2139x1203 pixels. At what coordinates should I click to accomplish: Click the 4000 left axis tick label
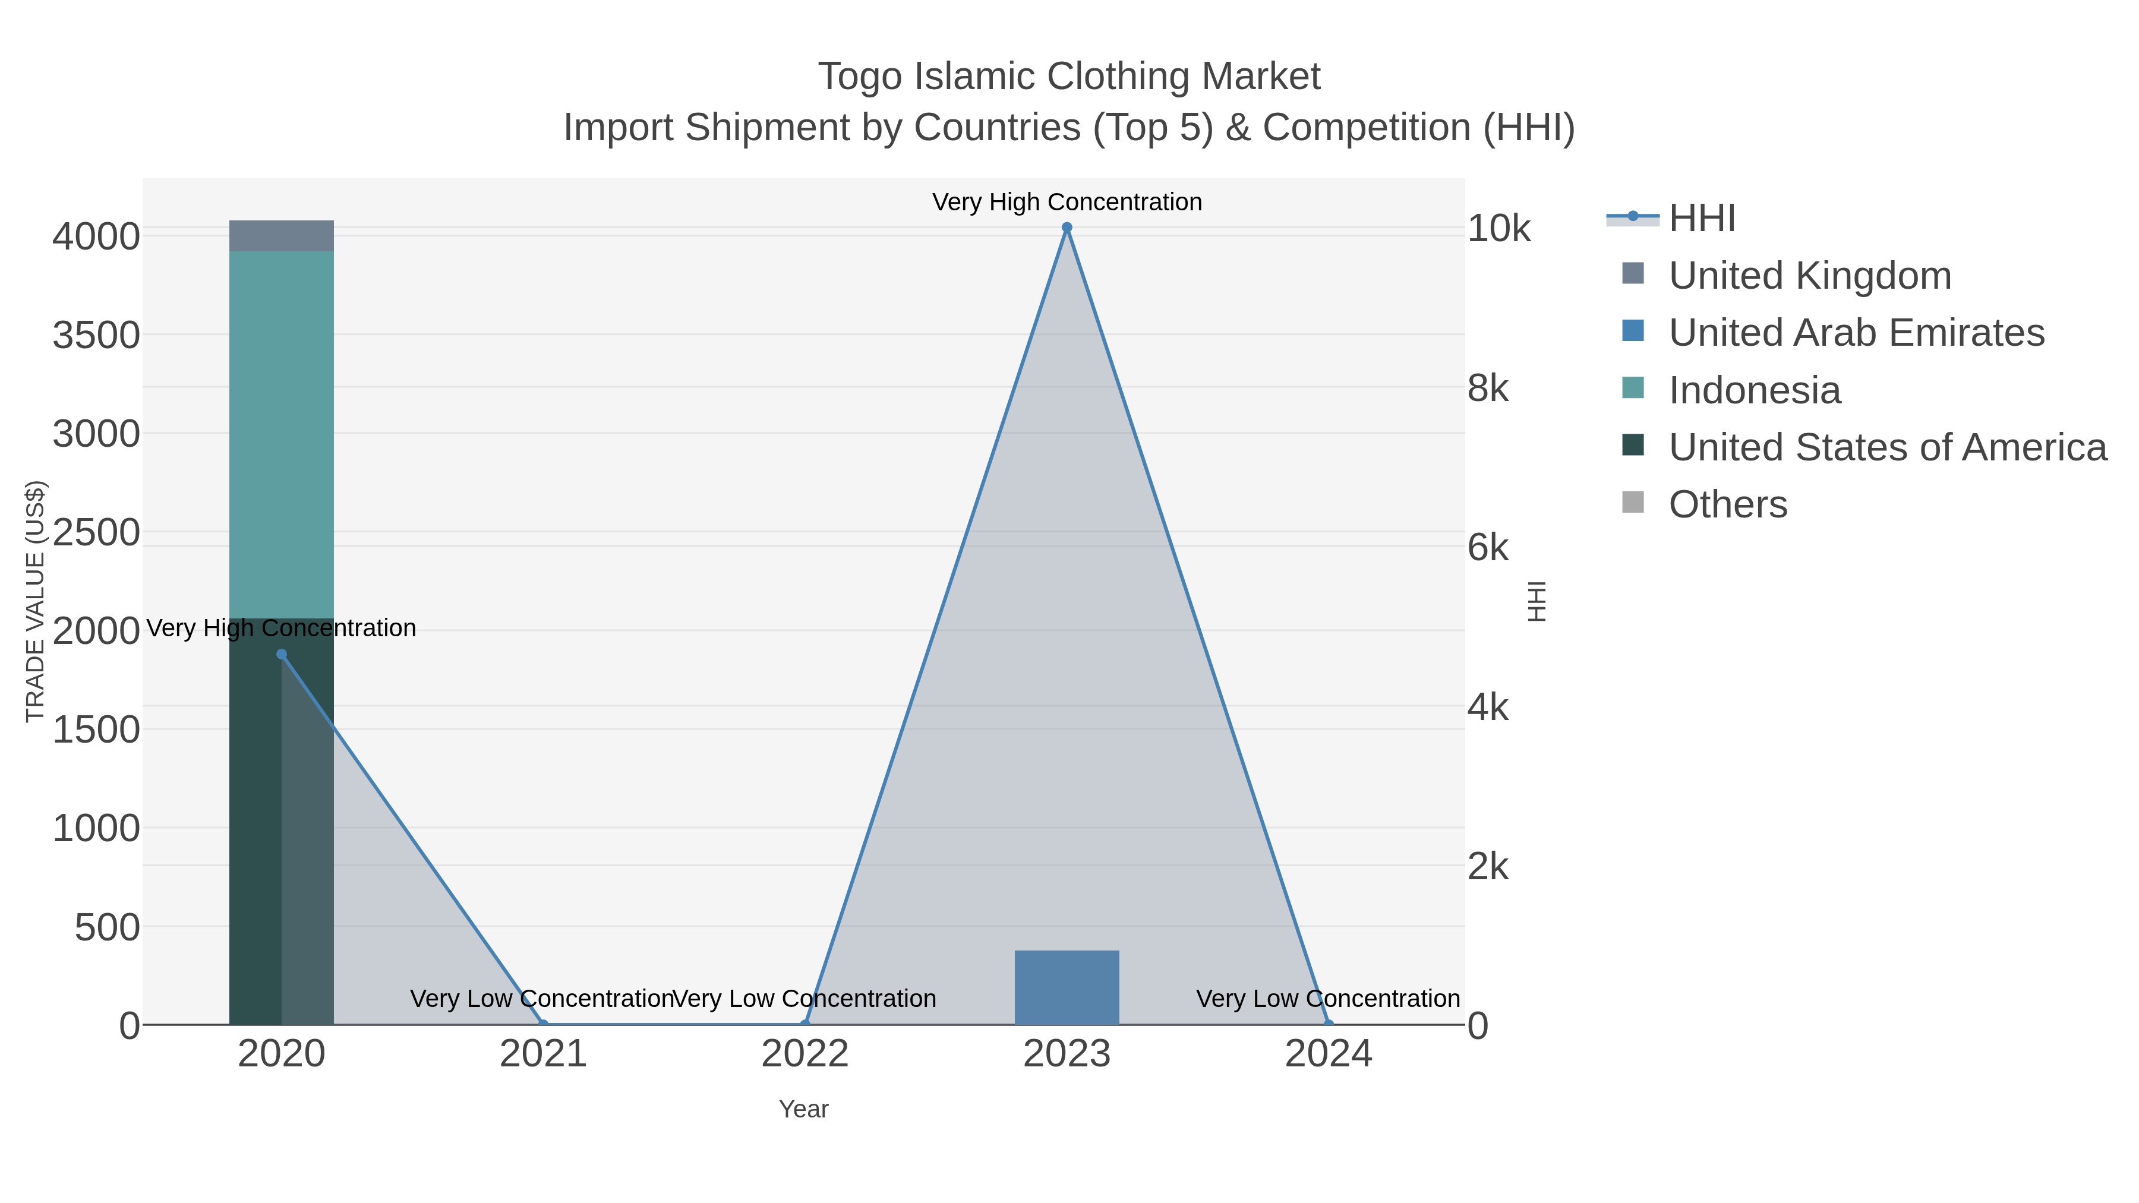pyautogui.click(x=96, y=236)
